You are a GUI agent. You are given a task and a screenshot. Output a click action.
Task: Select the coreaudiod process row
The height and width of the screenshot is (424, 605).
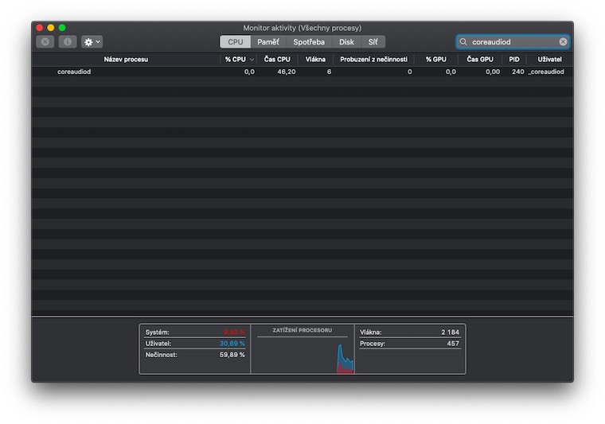click(302, 72)
